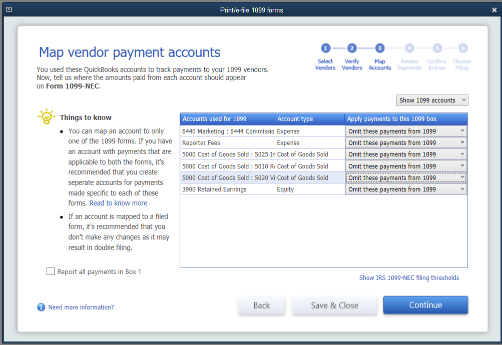Go to the Verify Vendors step label

point(352,64)
